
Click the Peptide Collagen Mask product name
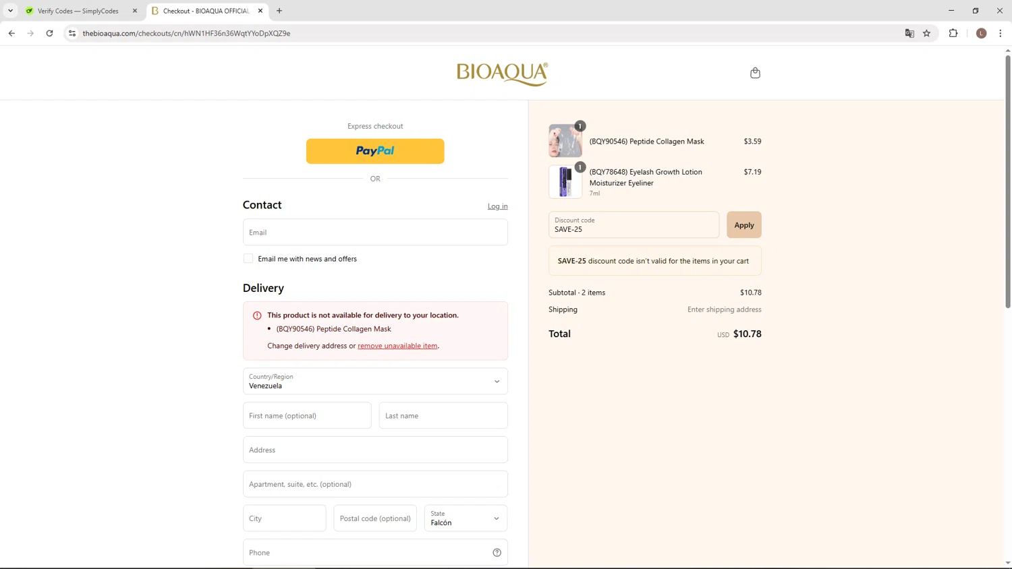pyautogui.click(x=646, y=142)
